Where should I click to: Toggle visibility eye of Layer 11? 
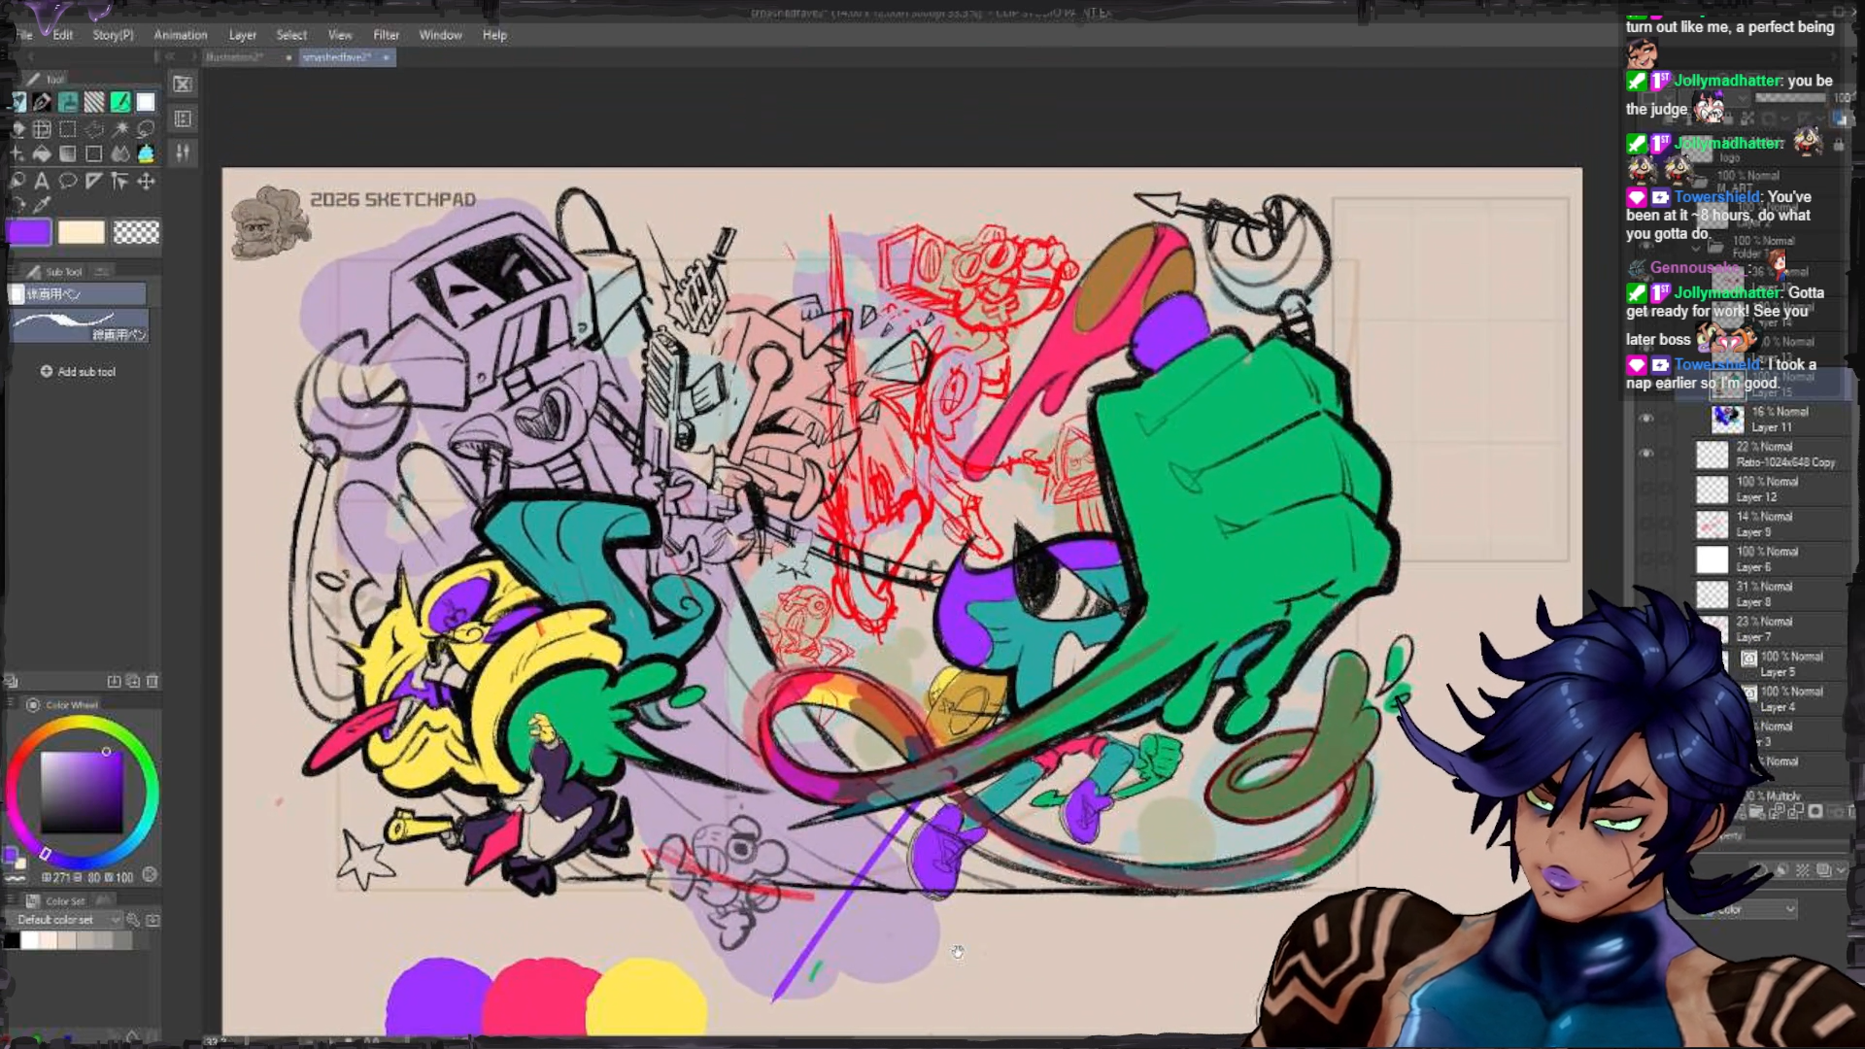[x=1645, y=419]
